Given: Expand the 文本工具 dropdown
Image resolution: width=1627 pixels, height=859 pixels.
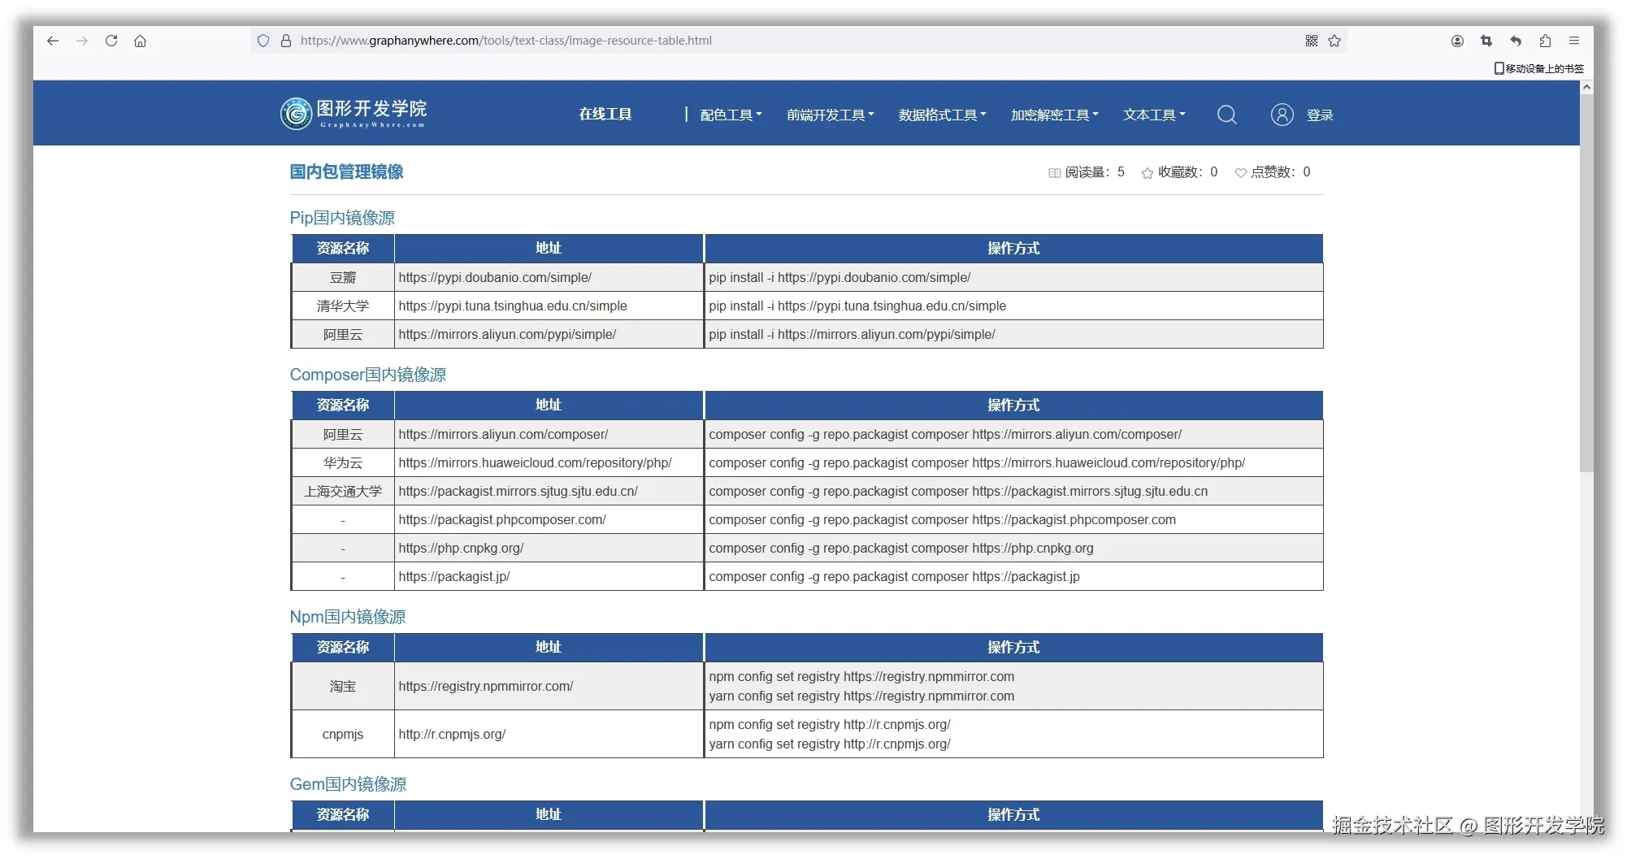Looking at the screenshot, I should pos(1153,115).
